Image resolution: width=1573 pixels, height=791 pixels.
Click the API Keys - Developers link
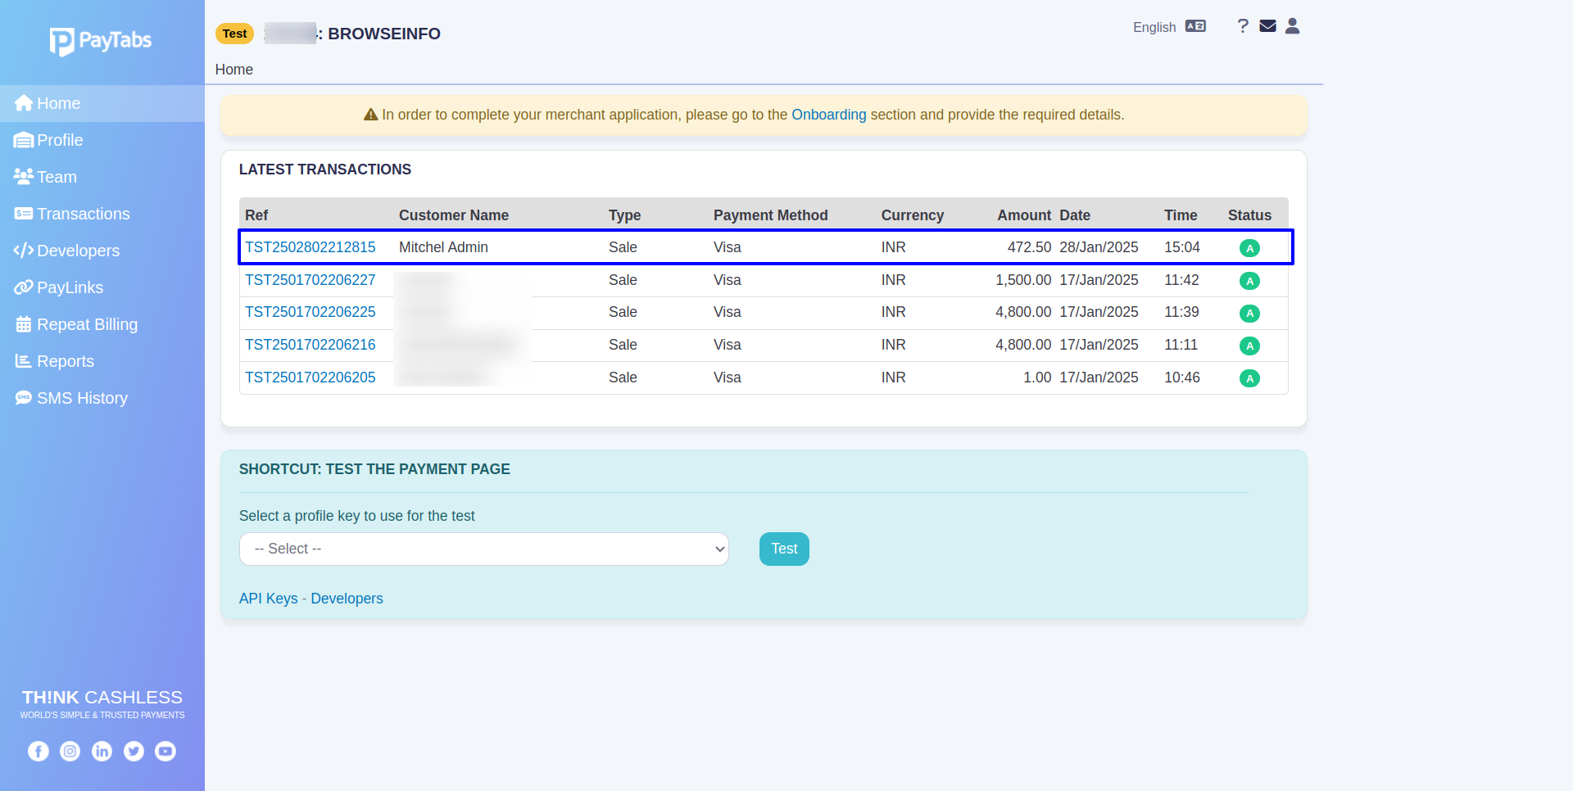(311, 599)
